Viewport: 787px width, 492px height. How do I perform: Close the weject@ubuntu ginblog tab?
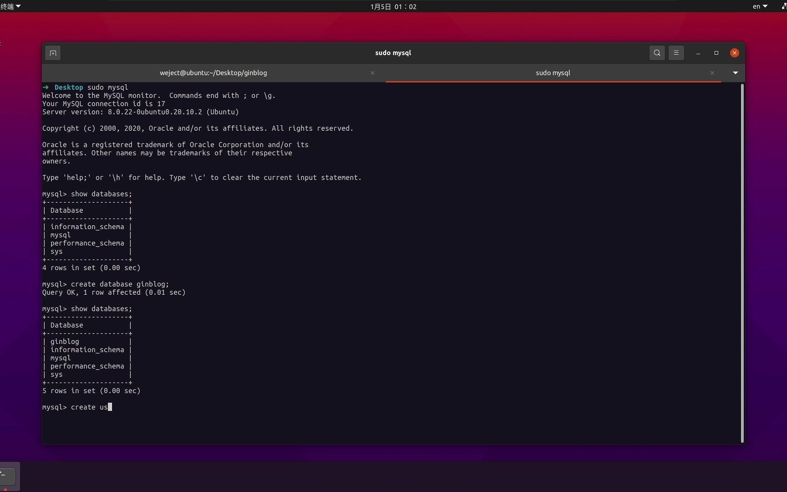[373, 73]
